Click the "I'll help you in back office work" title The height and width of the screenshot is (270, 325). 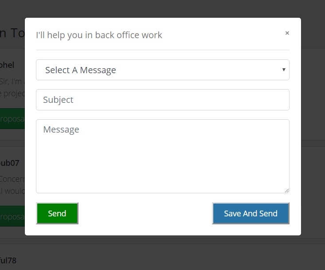pyautogui.click(x=99, y=35)
